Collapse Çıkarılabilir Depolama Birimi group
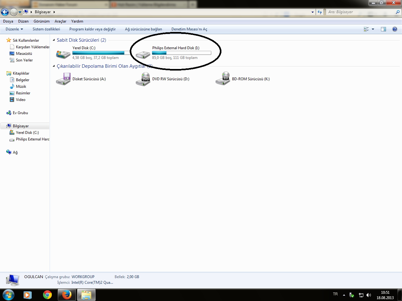Image resolution: width=402 pixels, height=301 pixels. [x=54, y=66]
